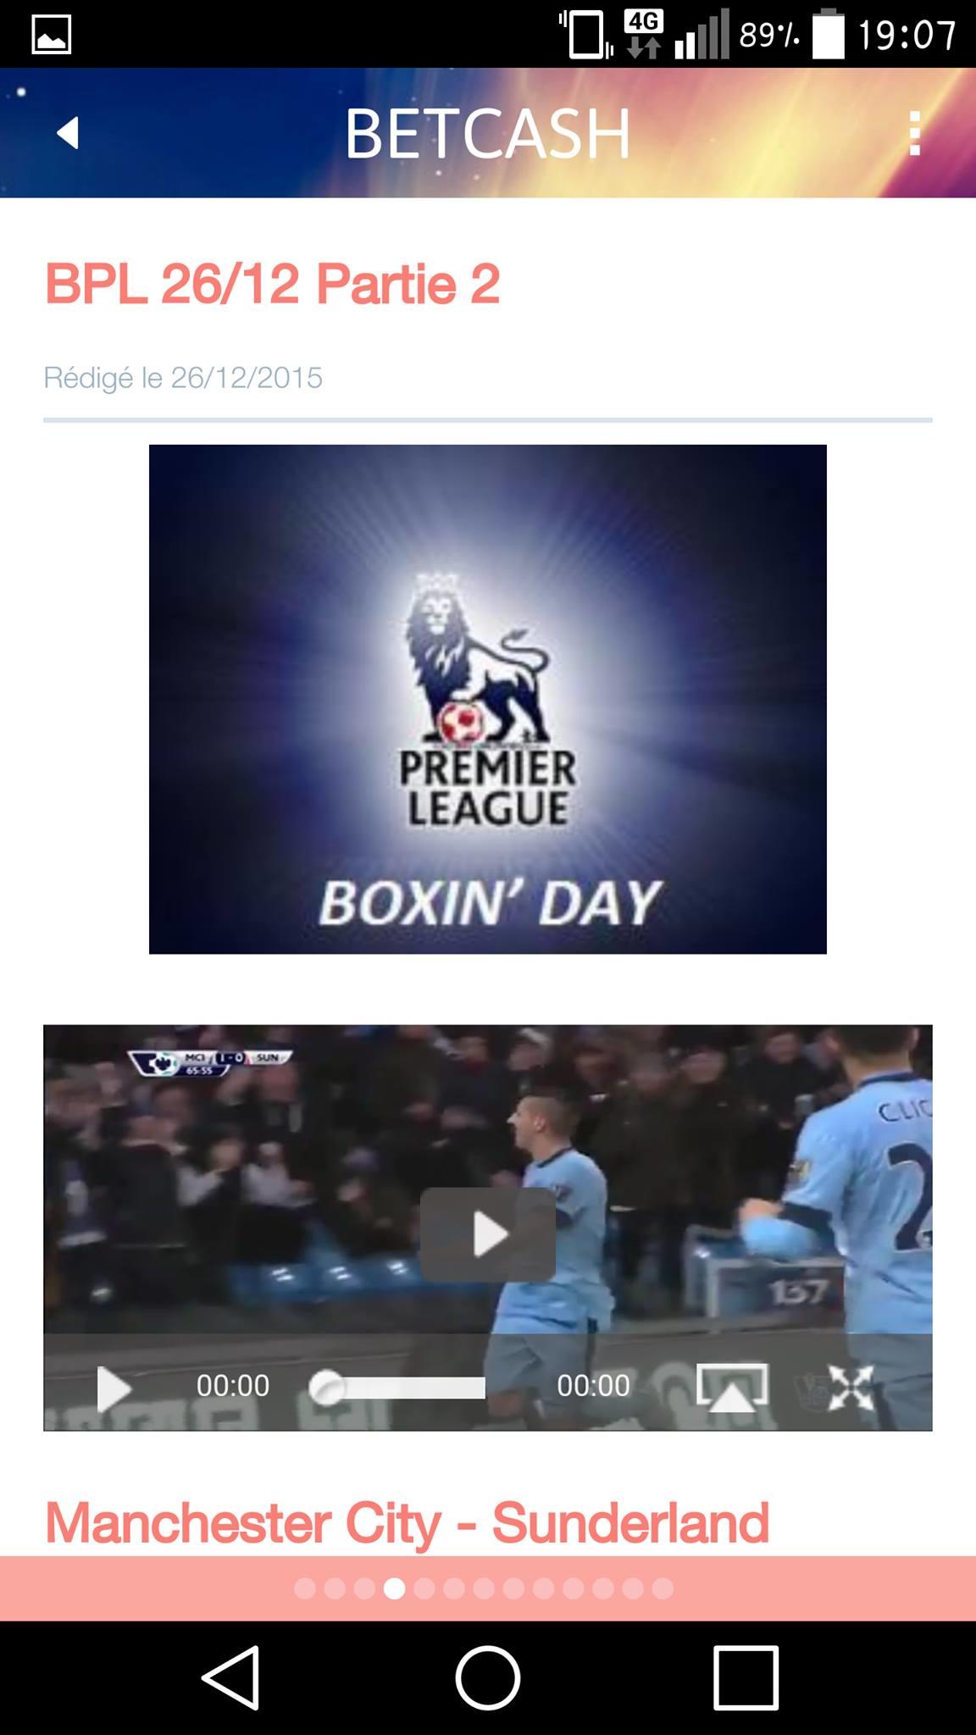
Task: Open the Premier League Boxin' Day image
Action: [x=488, y=699]
